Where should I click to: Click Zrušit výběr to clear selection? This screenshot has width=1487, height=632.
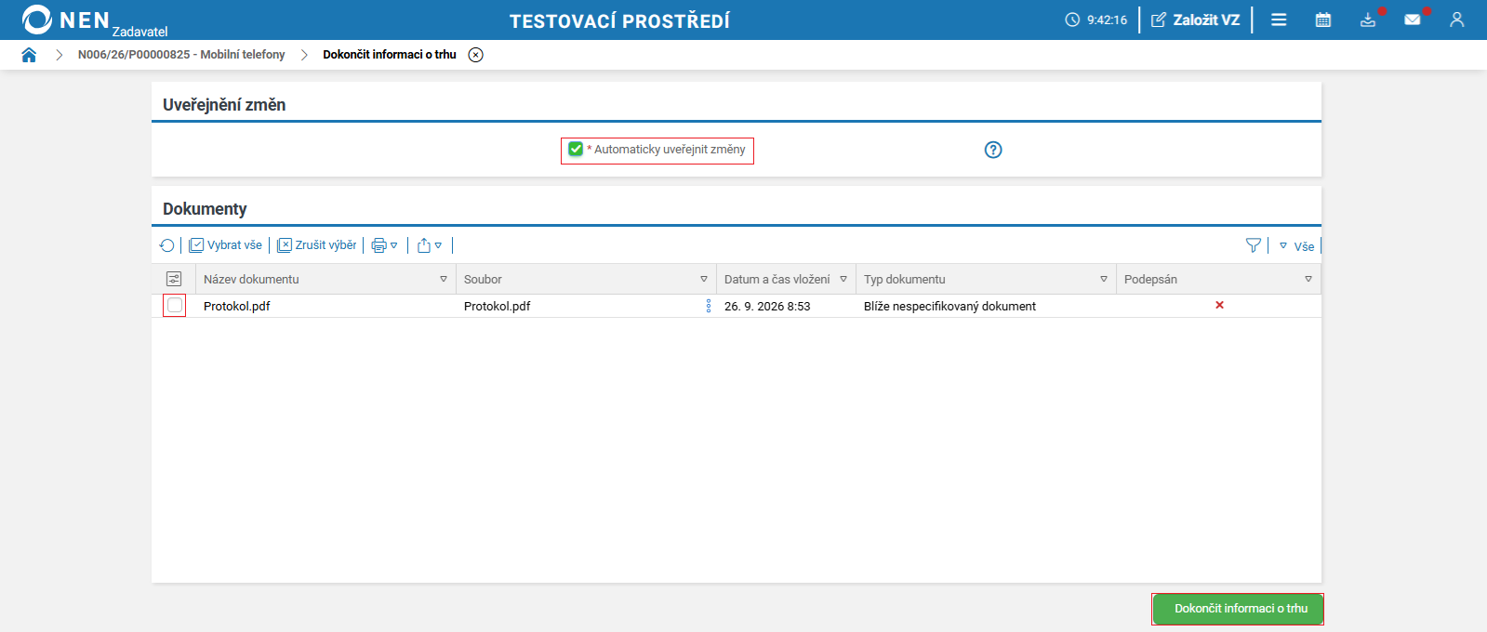pos(317,245)
